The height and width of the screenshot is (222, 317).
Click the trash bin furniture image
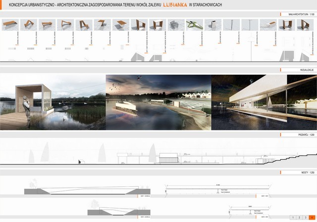tap(213, 25)
